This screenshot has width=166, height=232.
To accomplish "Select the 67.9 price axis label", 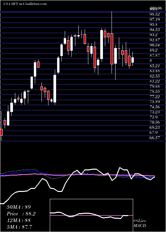I will pyautogui.click(x=153, y=133).
